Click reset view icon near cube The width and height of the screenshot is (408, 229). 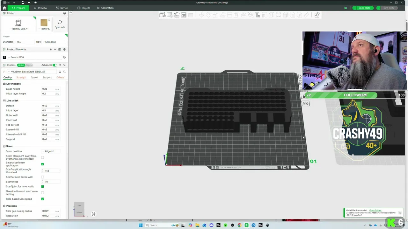coord(94,214)
